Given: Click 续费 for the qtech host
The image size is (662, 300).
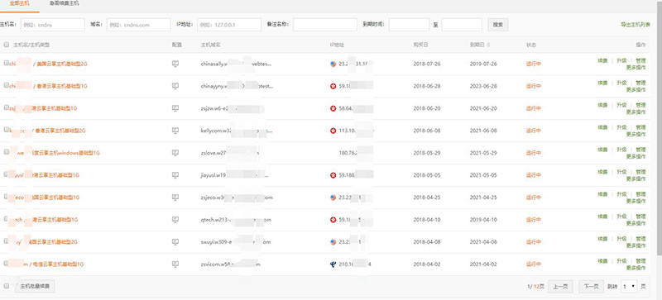Looking at the screenshot, I should [602, 217].
